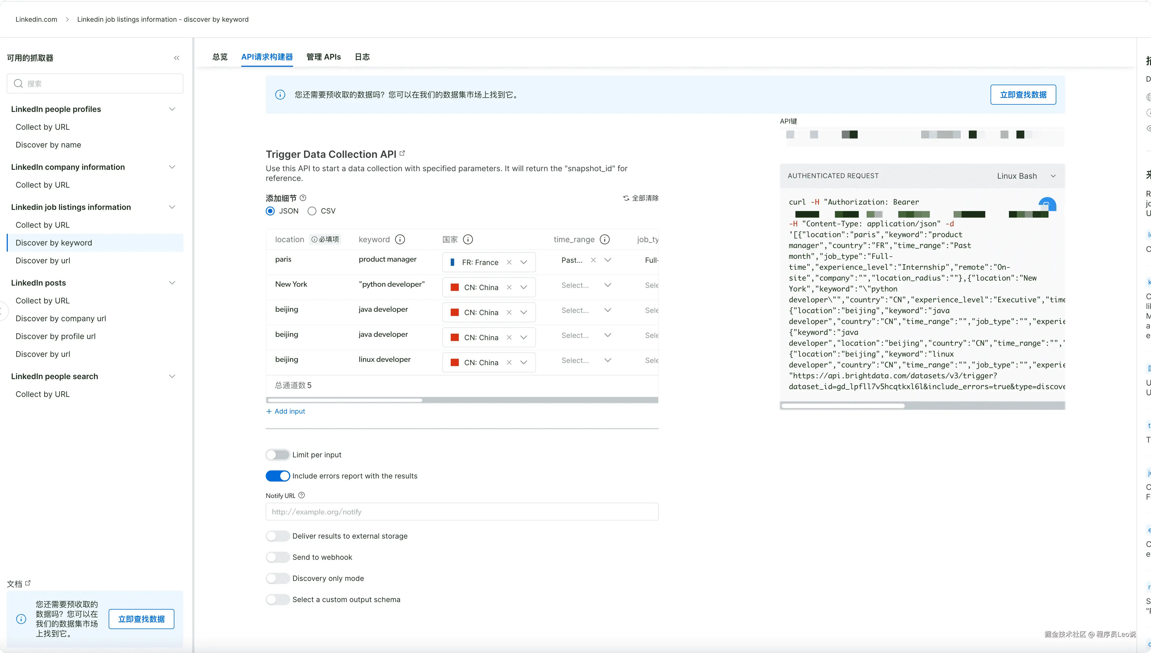Click the "python developer" keyword cell

point(392,284)
